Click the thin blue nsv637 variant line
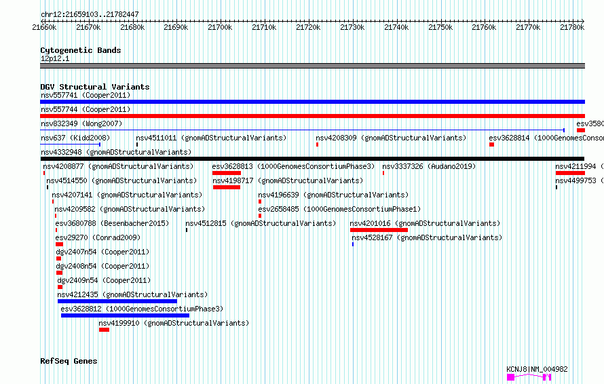This screenshot has height=384, width=604. 71,145
